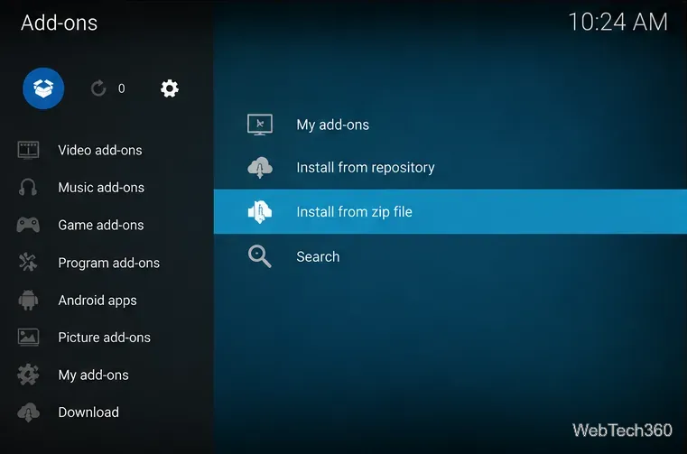Click the Search magnifier icon
Viewport: 687px width, 454px height.
point(259,256)
